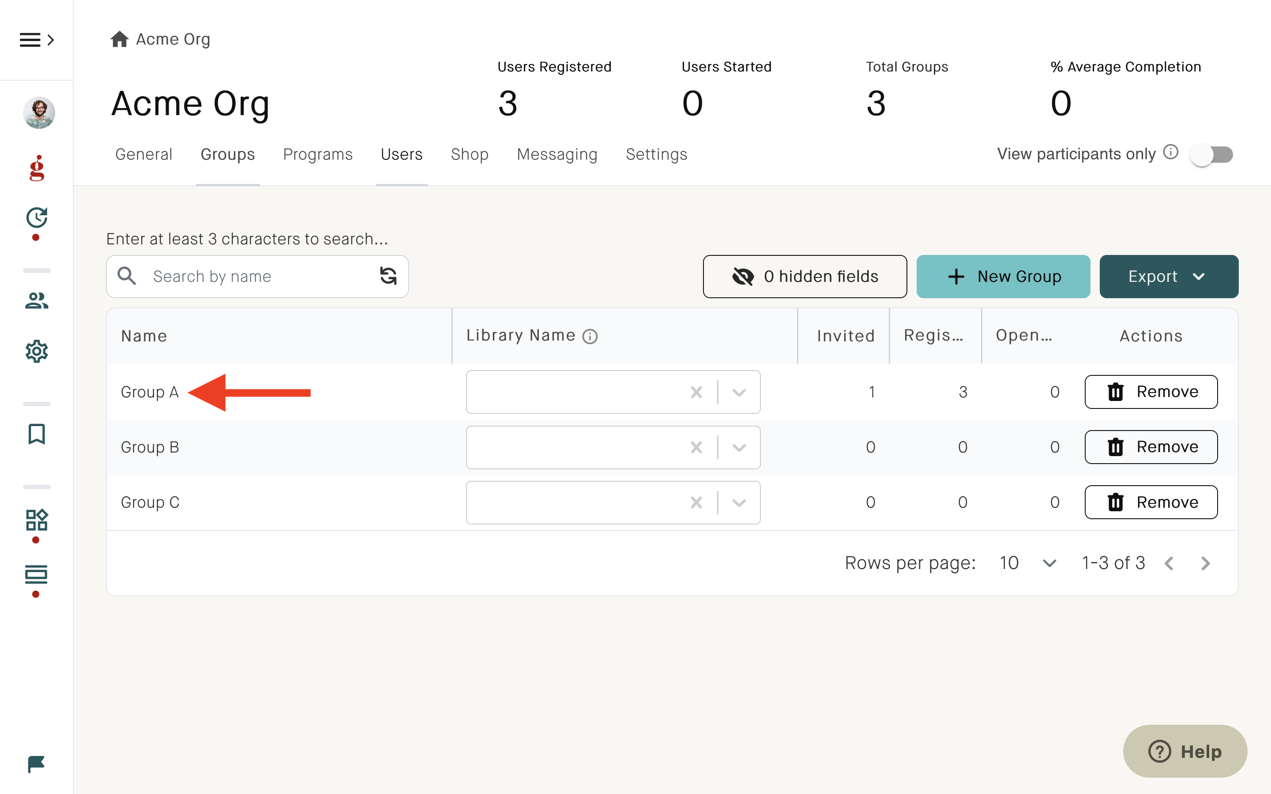
Task: Expand Group A library name dropdown
Action: (x=739, y=392)
